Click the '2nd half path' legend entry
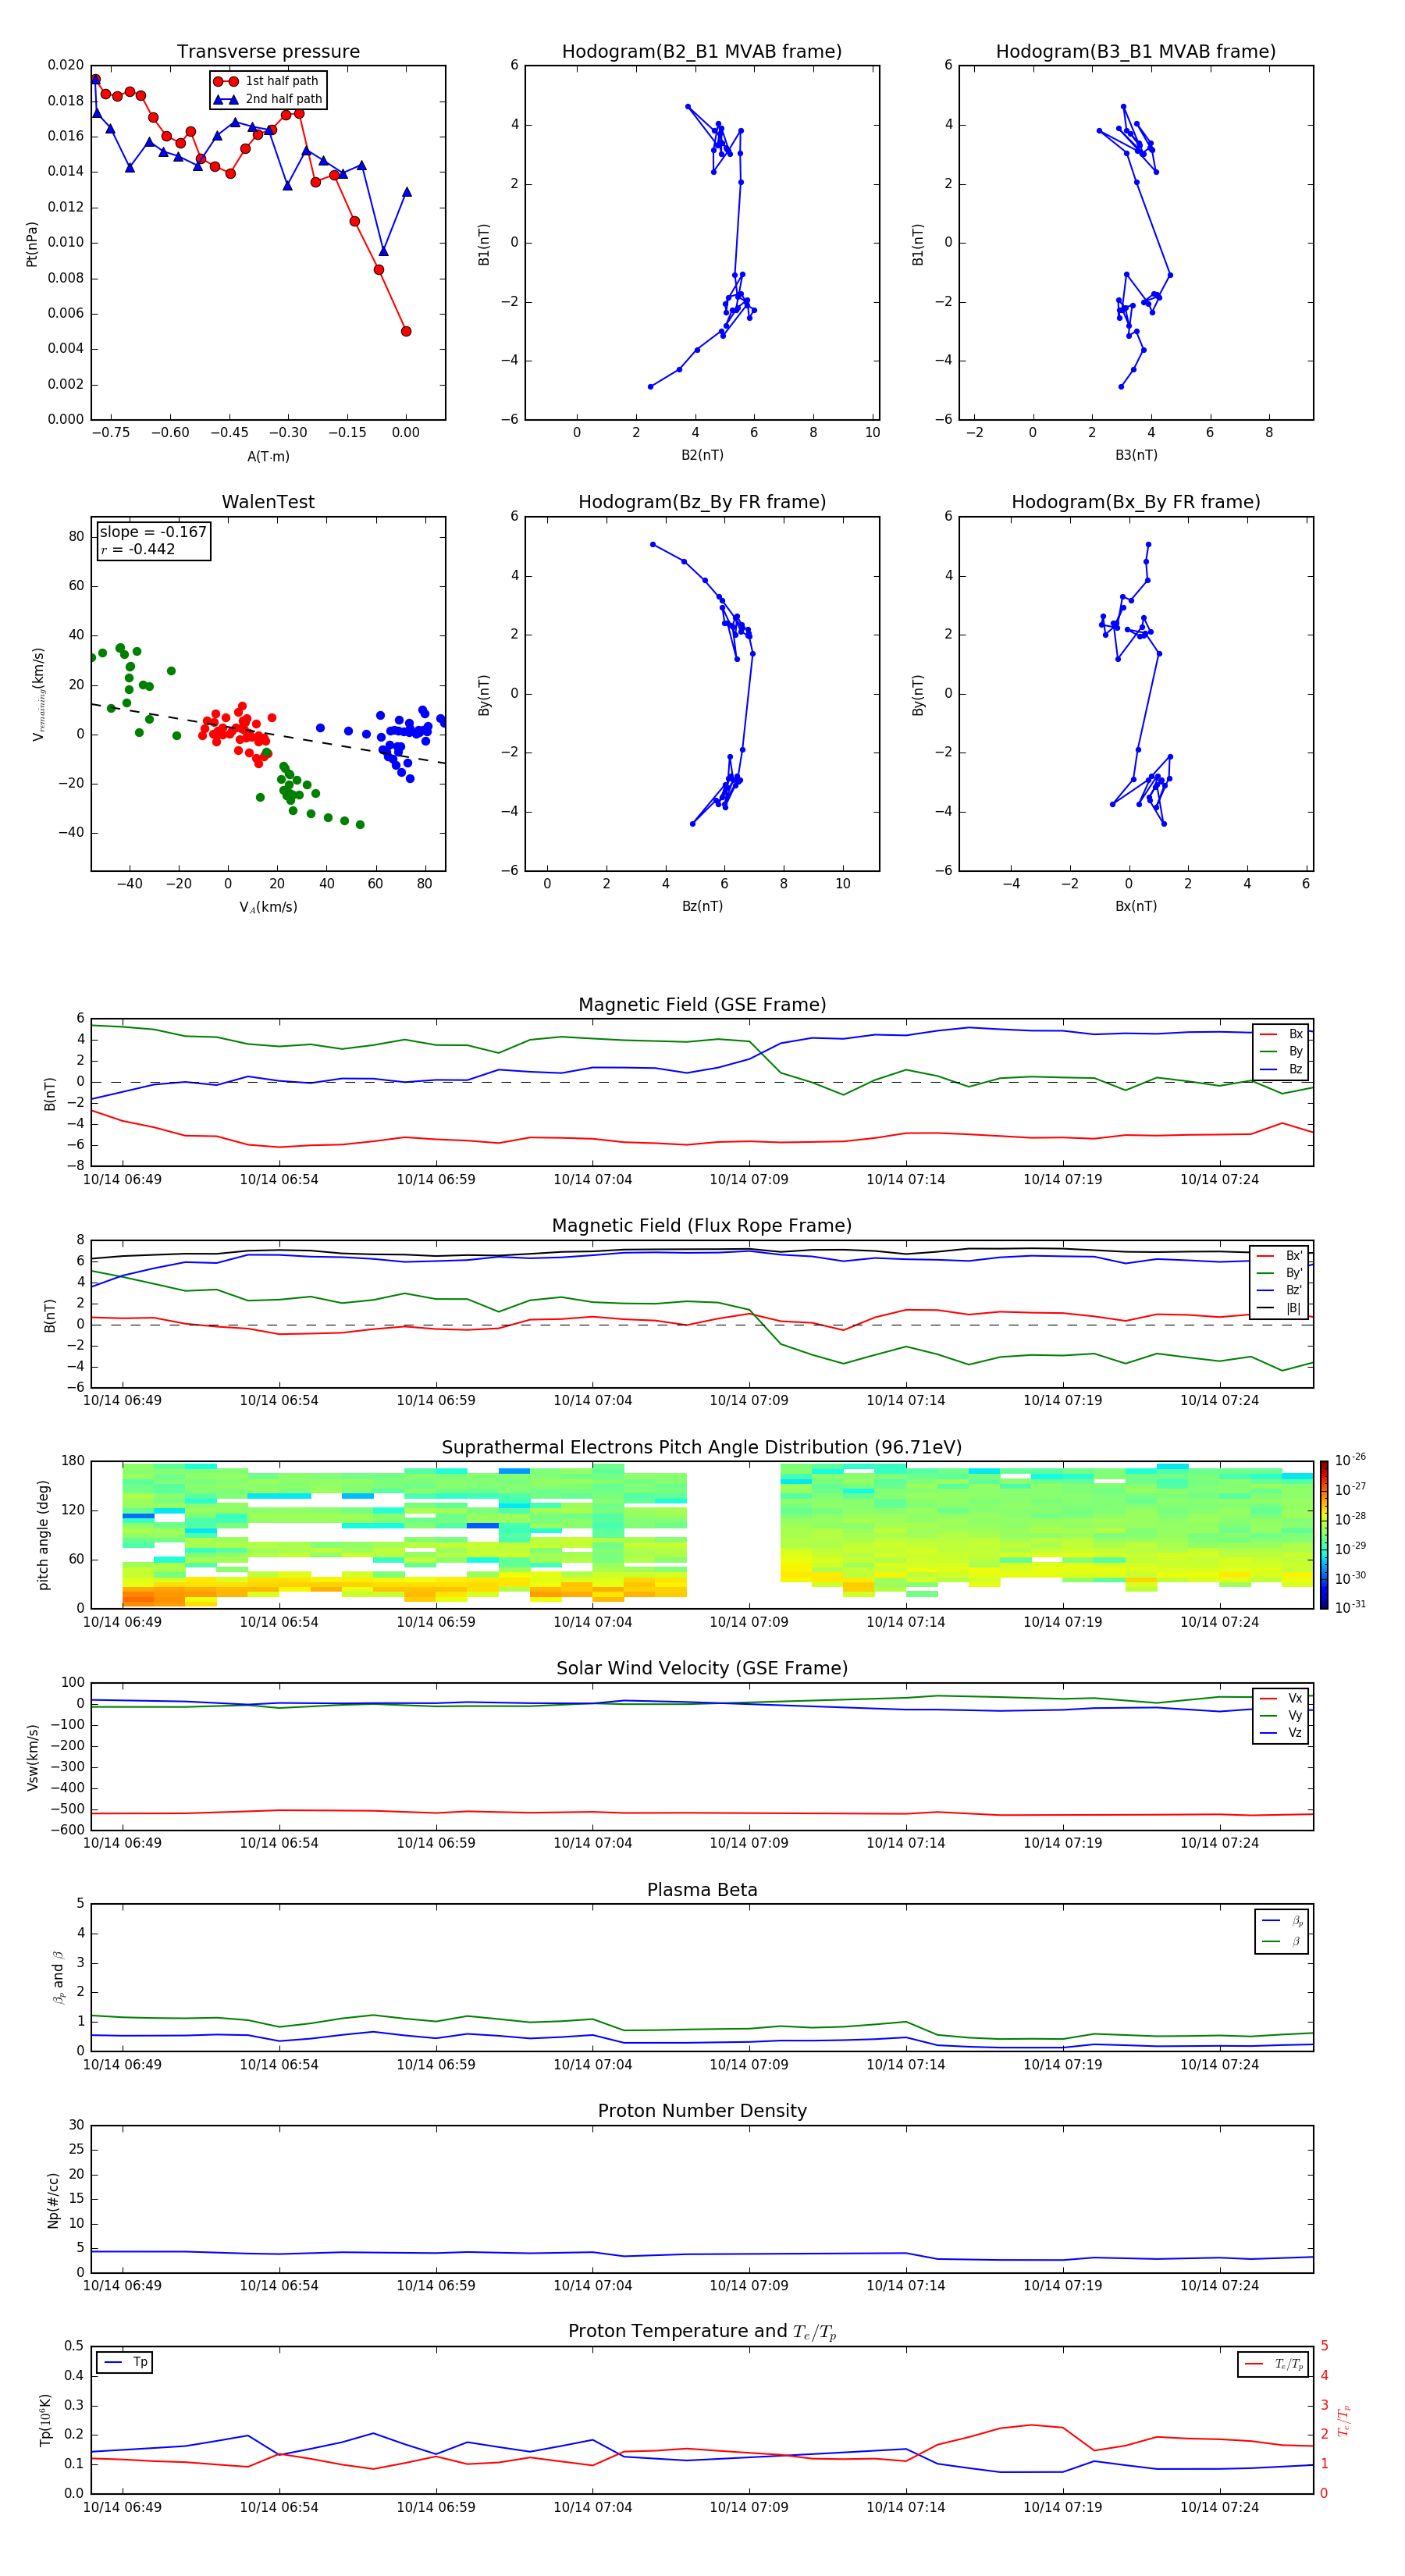This screenshot has width=1405, height=2576. pyautogui.click(x=267, y=99)
